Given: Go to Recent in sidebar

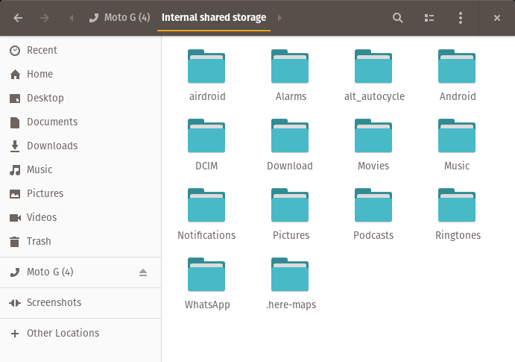Looking at the screenshot, I should coord(42,50).
